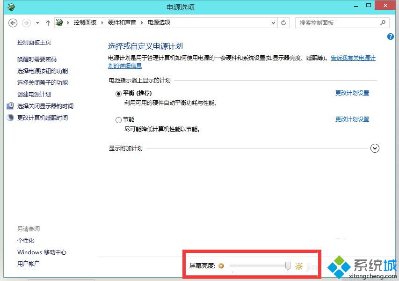The width and height of the screenshot is (399, 281).
Task: Navigate to 控制面板 breadcrumb
Action: click(85, 22)
